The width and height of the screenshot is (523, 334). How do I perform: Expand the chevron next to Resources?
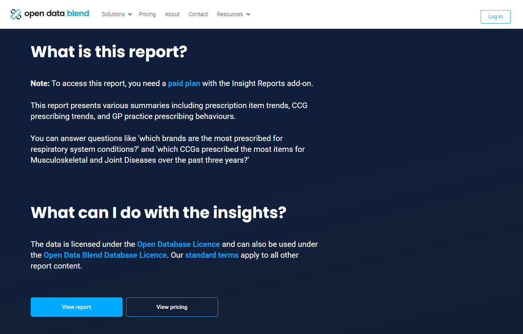coord(248,14)
